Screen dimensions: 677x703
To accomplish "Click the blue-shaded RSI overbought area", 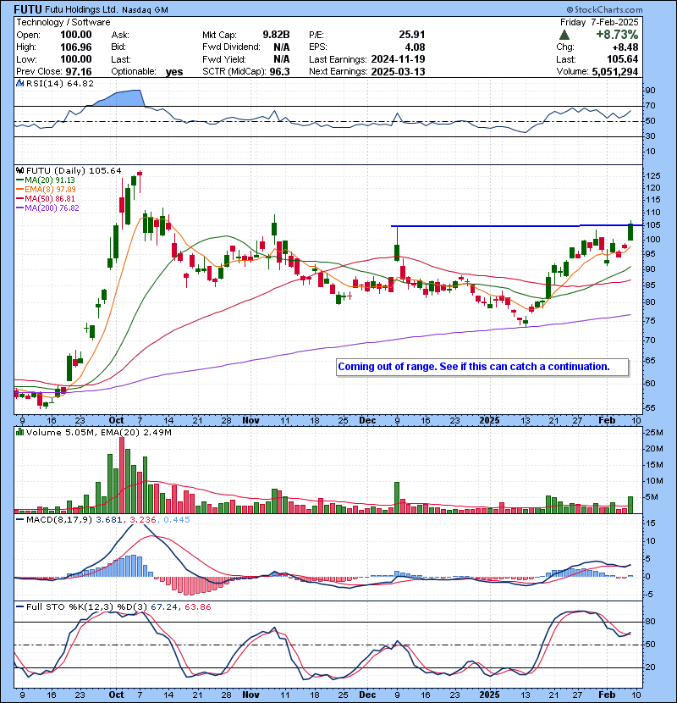I will click(118, 97).
